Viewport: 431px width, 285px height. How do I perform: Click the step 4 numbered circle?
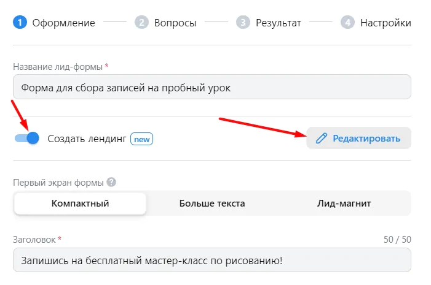(348, 22)
